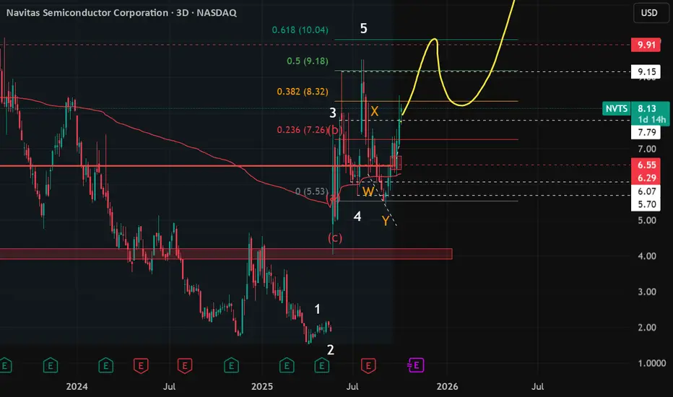Select the orange X wave label
The width and height of the screenshot is (673, 397).
(x=374, y=112)
